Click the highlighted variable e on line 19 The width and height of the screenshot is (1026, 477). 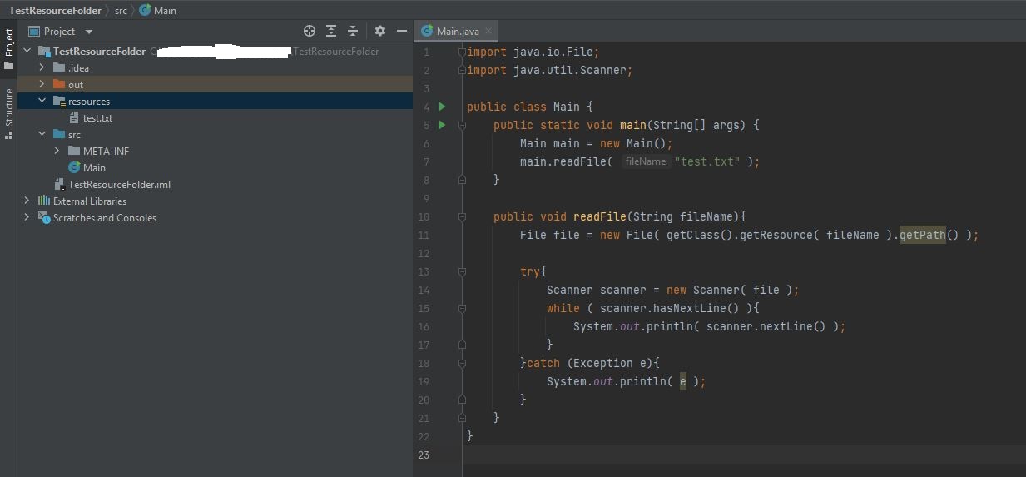point(683,381)
